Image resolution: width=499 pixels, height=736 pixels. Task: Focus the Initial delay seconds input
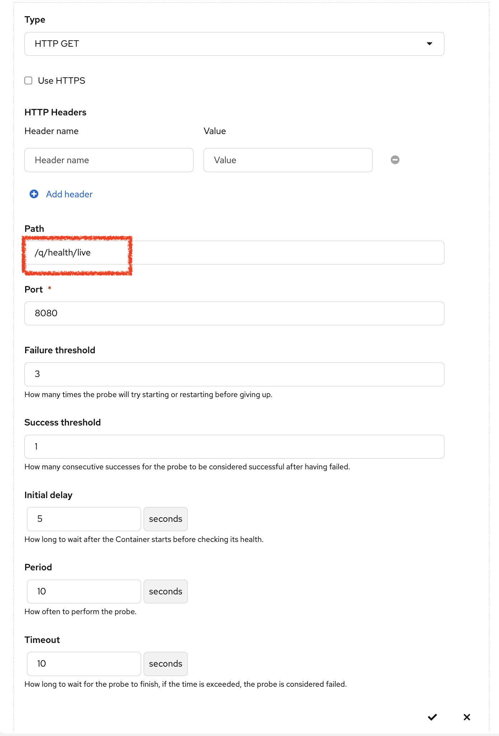(84, 519)
